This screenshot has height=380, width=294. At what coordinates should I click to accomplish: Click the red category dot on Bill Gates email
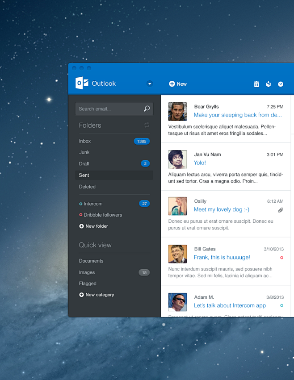[281, 258]
